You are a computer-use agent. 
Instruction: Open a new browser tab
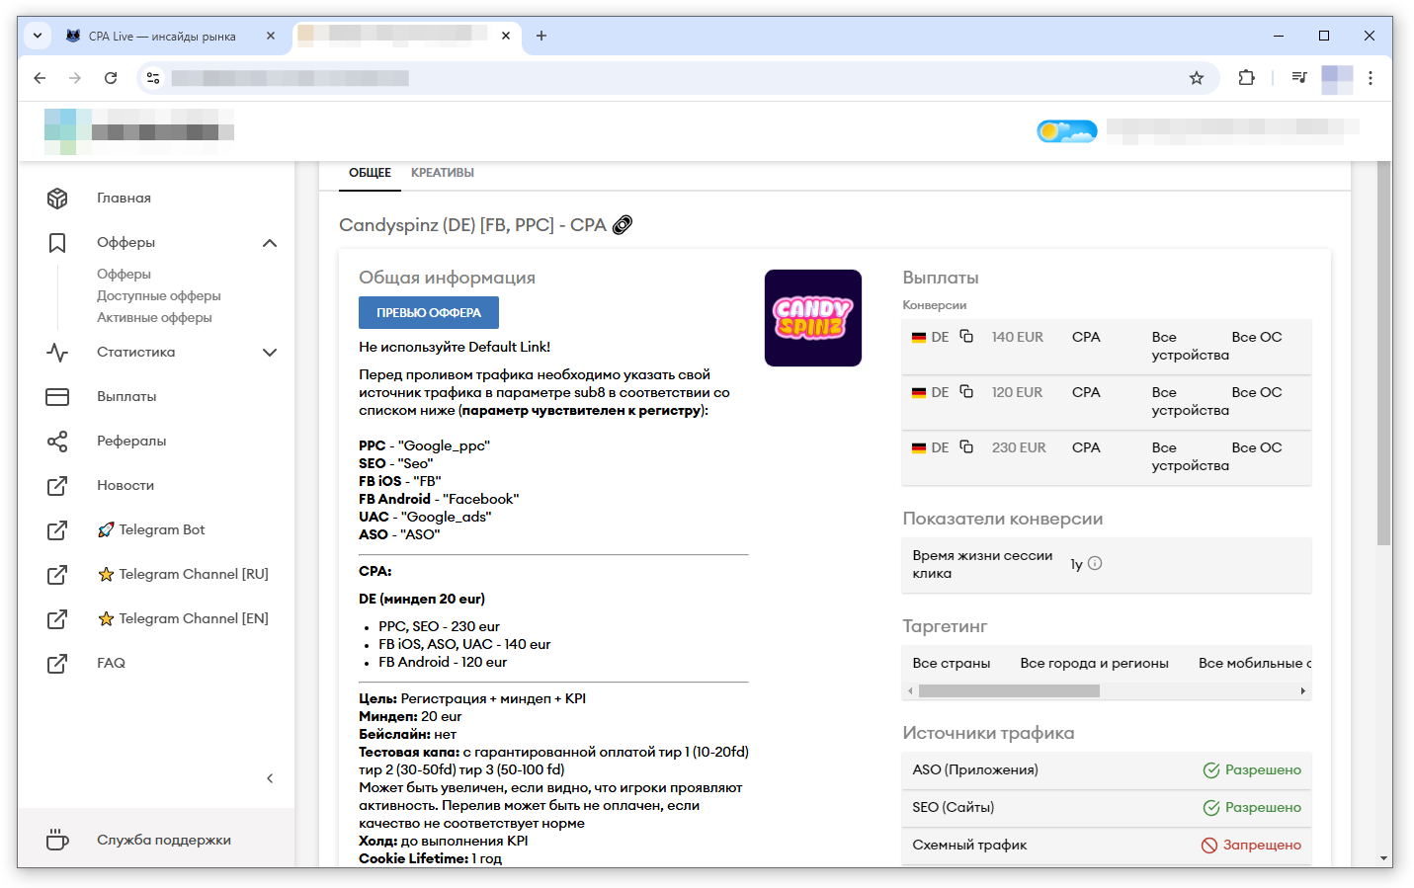point(541,36)
